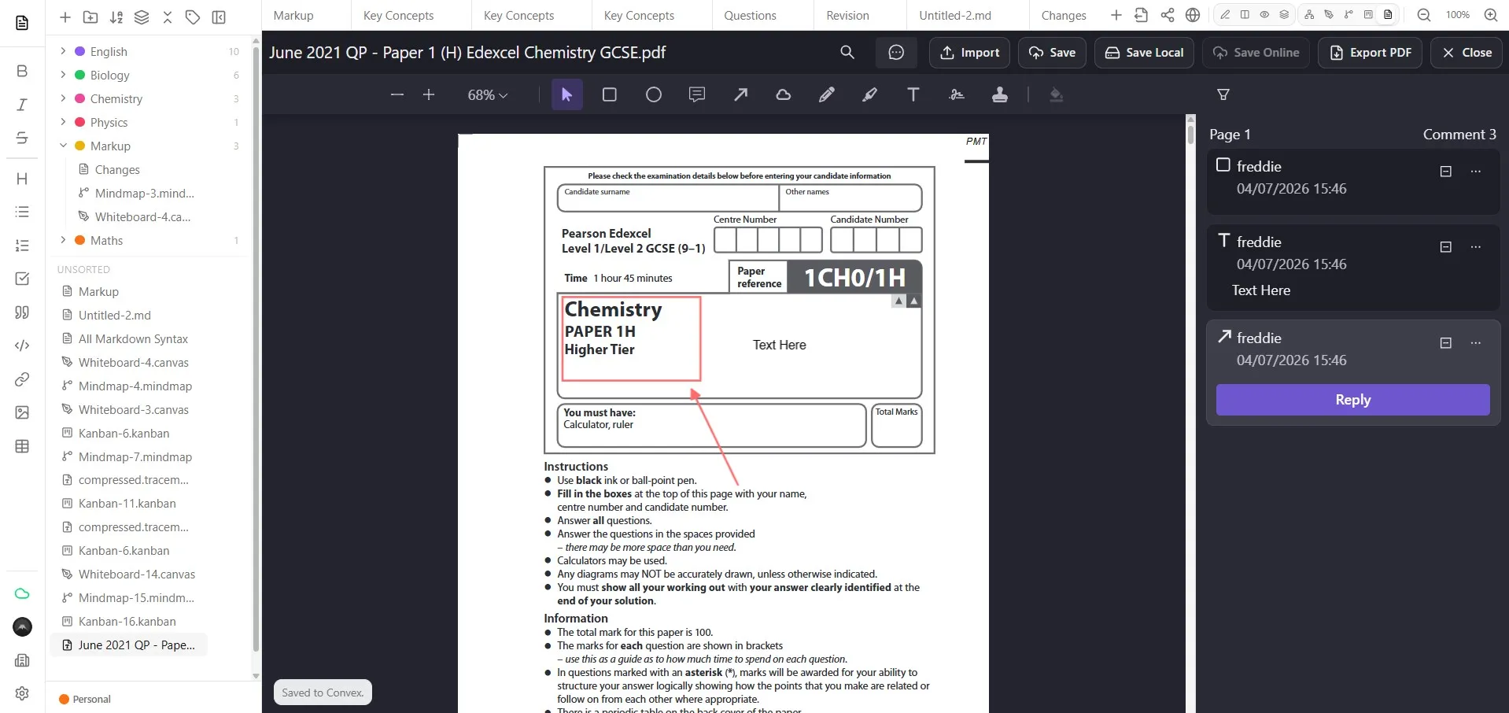The height and width of the screenshot is (713, 1509).
Task: Select the stamp tool
Action: pyautogui.click(x=999, y=94)
